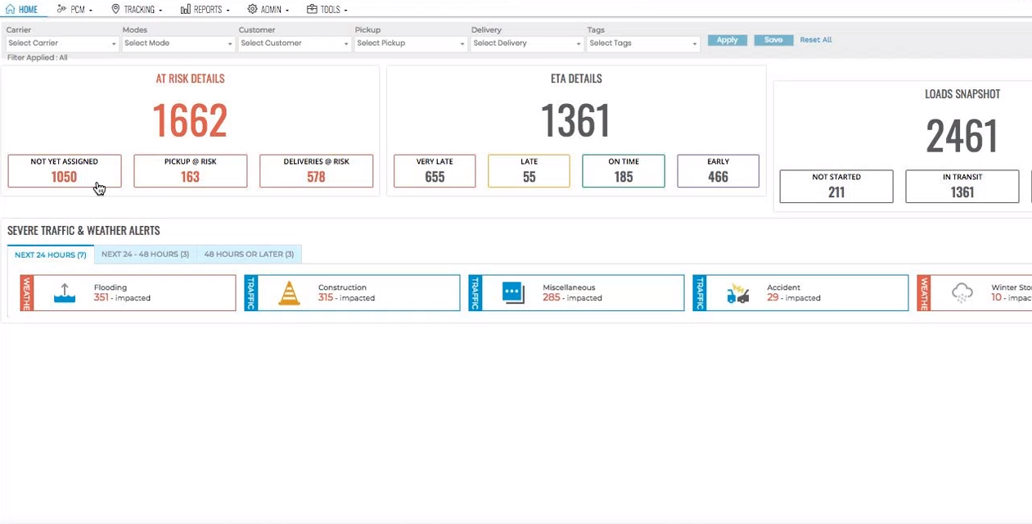Expand the Select Customer dropdown
1032x524 pixels.
(x=295, y=43)
